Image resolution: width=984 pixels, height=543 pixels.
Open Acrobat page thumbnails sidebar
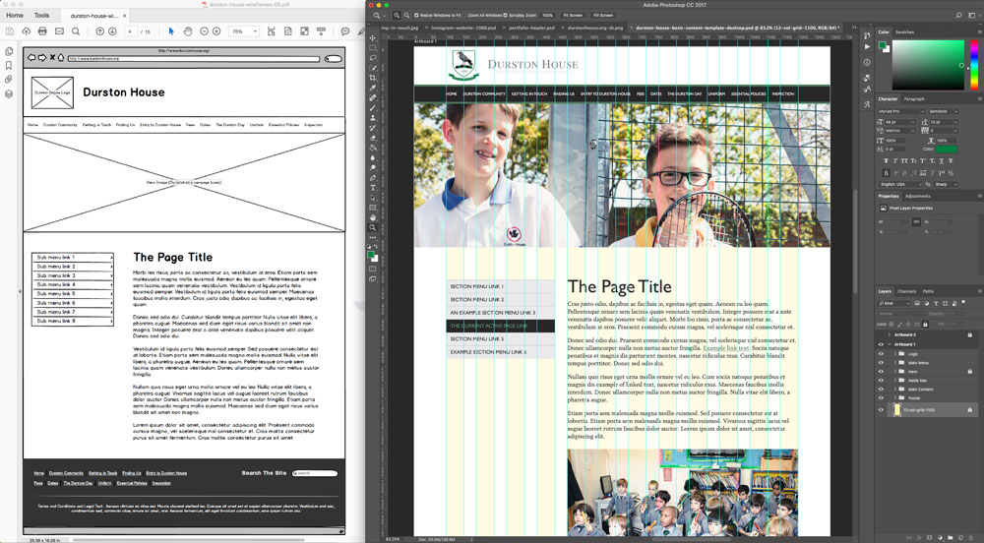point(9,51)
